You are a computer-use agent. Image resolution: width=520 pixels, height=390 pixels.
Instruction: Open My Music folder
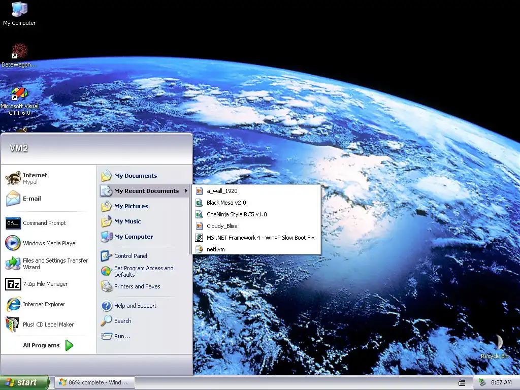tap(144, 221)
